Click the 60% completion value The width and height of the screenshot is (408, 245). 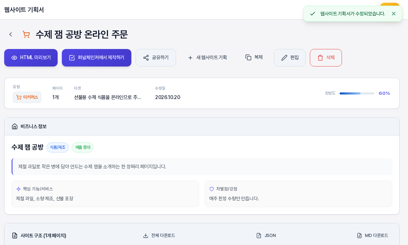[384, 93]
